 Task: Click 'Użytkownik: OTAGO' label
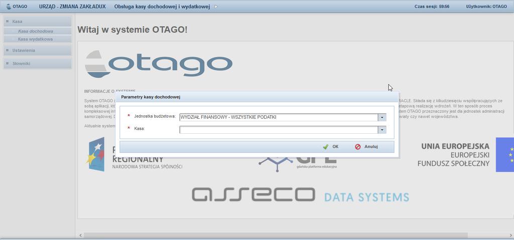pos(486,7)
